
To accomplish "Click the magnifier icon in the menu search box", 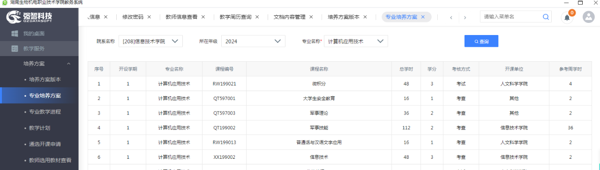I will tap(546, 17).
